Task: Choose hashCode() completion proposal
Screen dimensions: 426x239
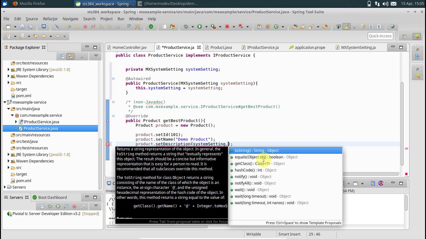Action: click(286, 170)
